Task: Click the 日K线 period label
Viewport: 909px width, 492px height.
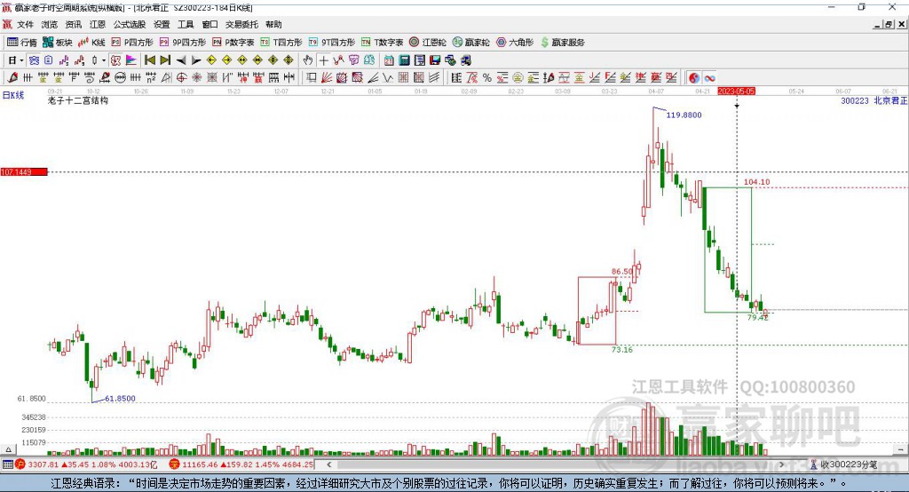Action: tap(13, 95)
